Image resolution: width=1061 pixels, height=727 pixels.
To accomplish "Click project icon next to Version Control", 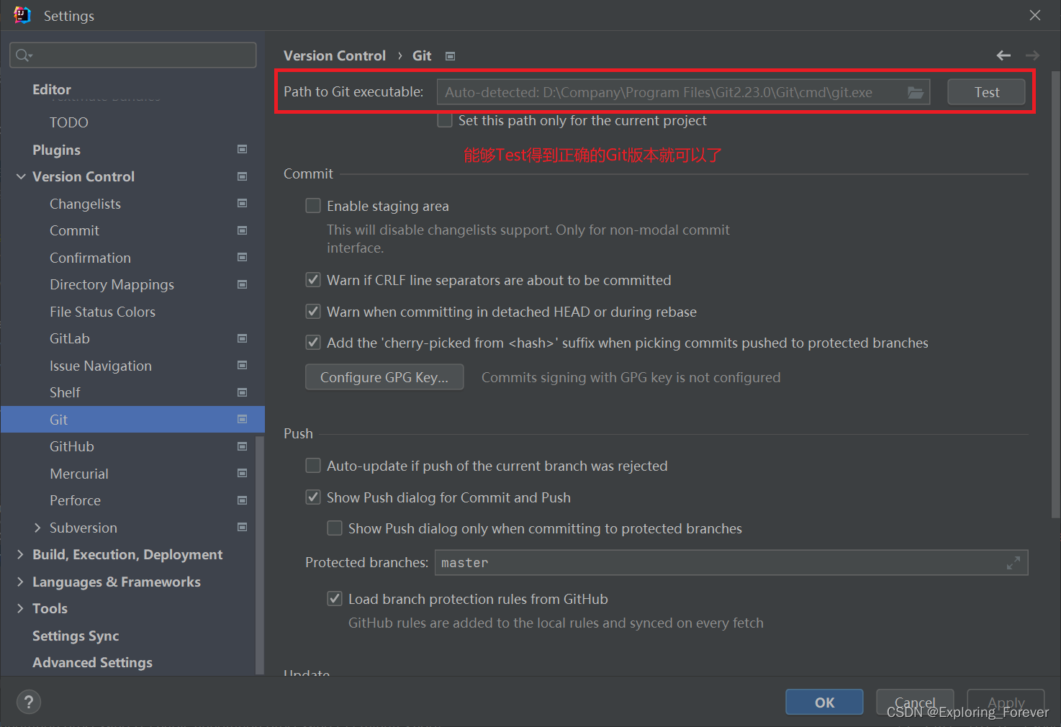I will [243, 176].
